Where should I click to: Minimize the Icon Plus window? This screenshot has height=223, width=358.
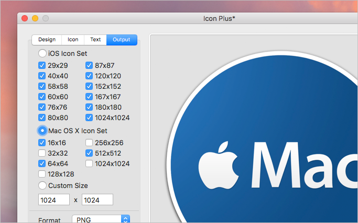click(35, 18)
